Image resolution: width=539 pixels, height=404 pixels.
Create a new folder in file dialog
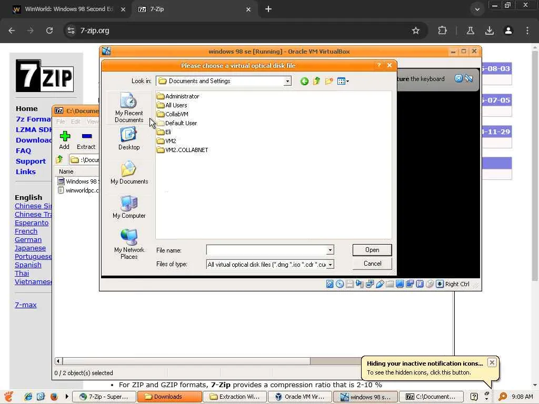329,81
